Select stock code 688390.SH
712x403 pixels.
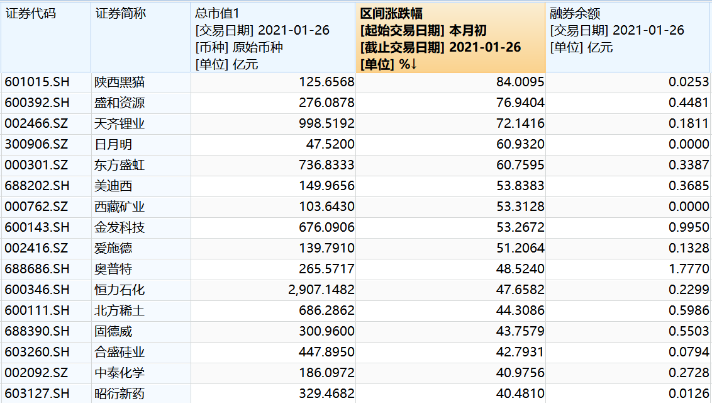click(37, 332)
